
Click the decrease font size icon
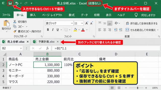point(92,23)
